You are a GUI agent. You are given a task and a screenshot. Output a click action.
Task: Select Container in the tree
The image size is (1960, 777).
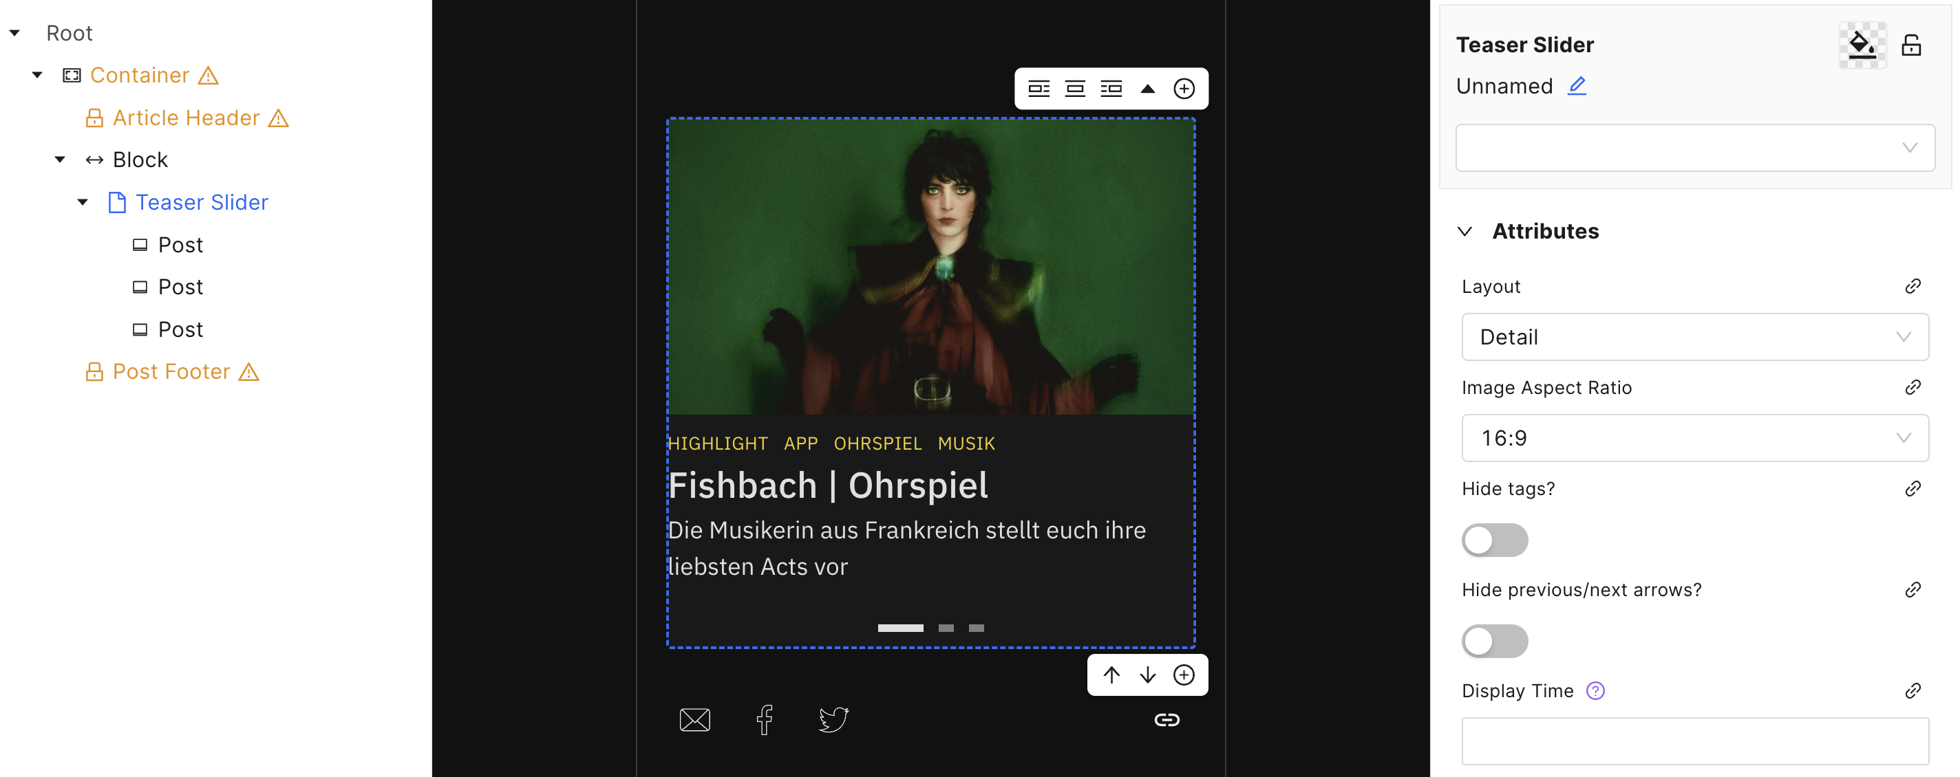click(140, 75)
